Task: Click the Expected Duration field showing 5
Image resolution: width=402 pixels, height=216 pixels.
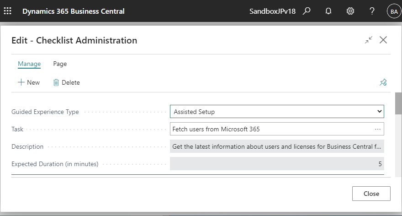Action: [x=277, y=164]
